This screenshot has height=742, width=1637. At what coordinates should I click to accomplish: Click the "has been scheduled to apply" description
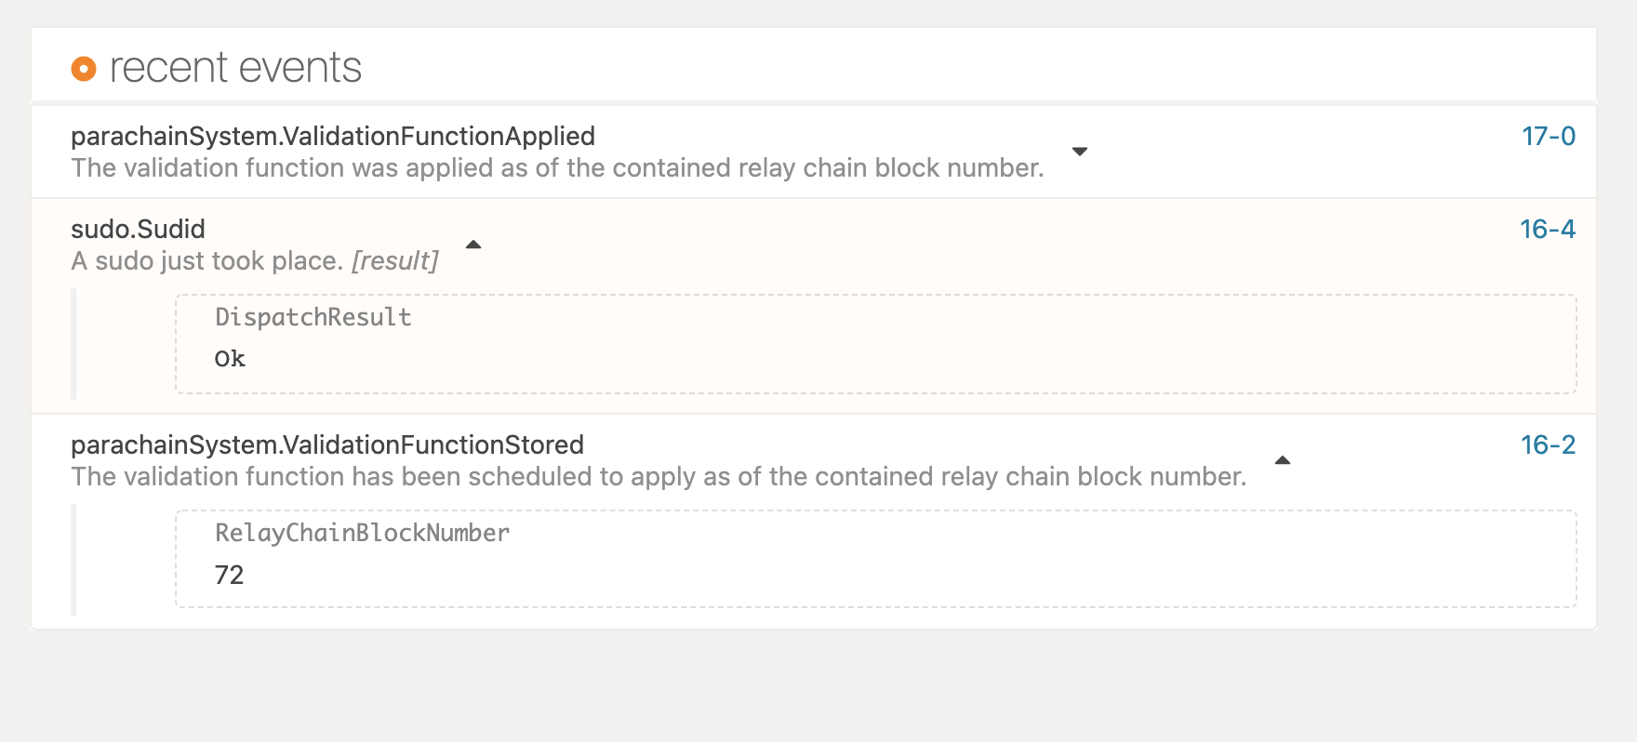click(658, 477)
